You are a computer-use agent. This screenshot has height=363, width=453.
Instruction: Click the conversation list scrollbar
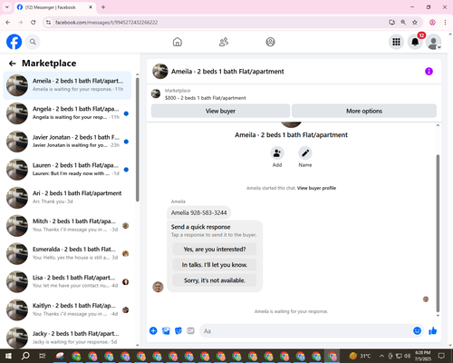(138, 139)
